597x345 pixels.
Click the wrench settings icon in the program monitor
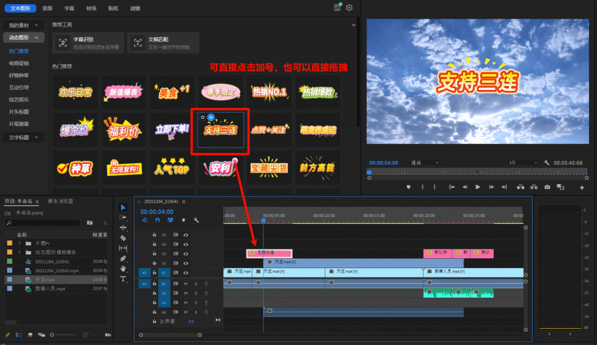547,163
